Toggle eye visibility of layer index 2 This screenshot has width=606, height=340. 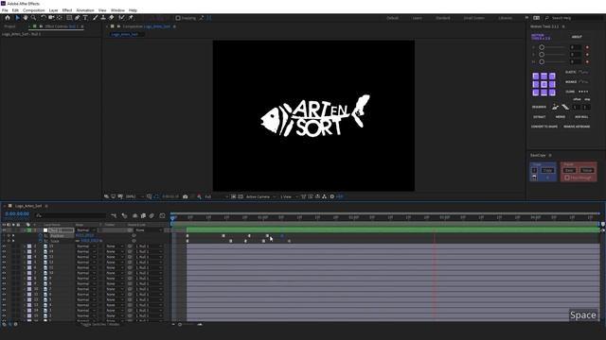(4, 246)
